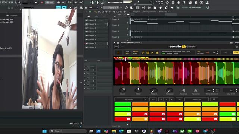The image size is (239, 134).
Task: Click the Filter knob in Serato Sample
Action: [138, 90]
